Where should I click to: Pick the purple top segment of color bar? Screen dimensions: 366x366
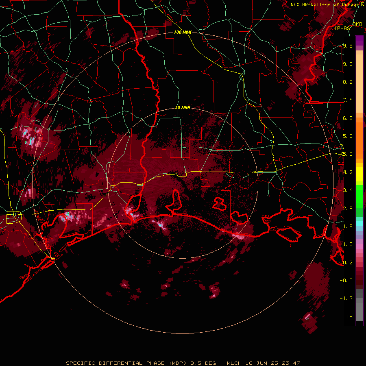coord(359,41)
